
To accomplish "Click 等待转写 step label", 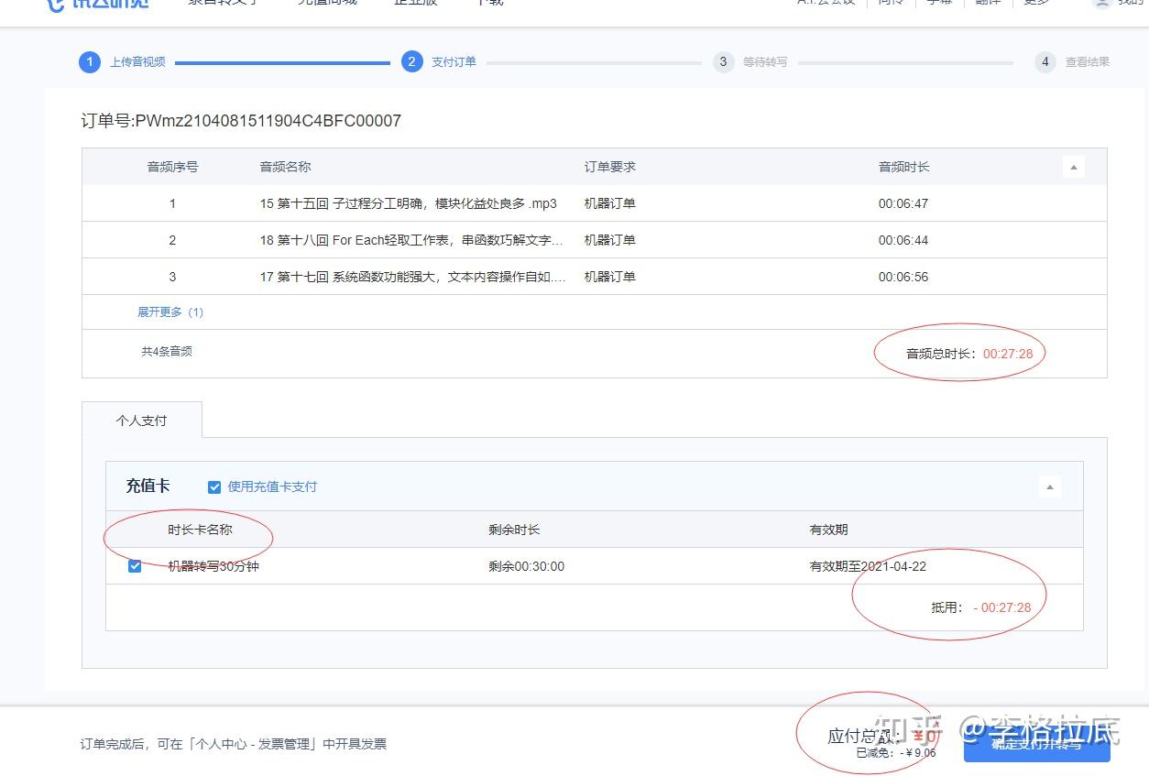I will click(x=765, y=62).
